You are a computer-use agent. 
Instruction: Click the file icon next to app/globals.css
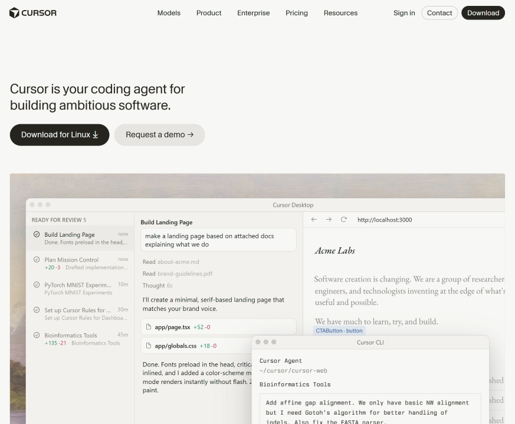click(149, 346)
